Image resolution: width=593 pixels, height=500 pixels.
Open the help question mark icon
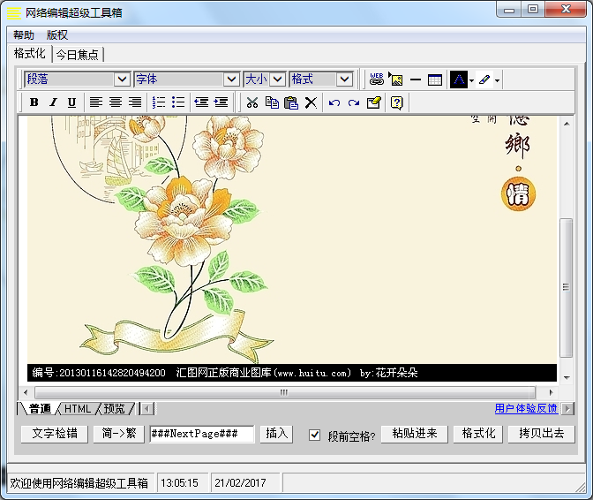tap(397, 102)
